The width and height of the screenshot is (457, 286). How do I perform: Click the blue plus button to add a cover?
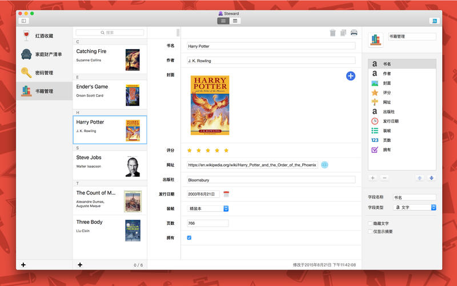point(351,76)
